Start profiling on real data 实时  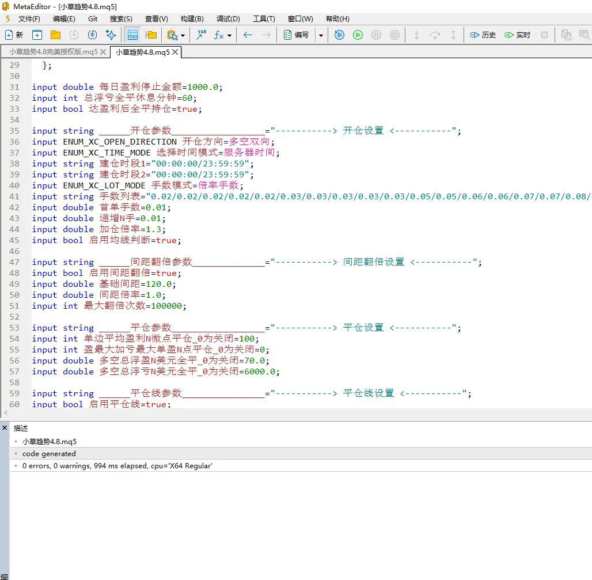(517, 35)
